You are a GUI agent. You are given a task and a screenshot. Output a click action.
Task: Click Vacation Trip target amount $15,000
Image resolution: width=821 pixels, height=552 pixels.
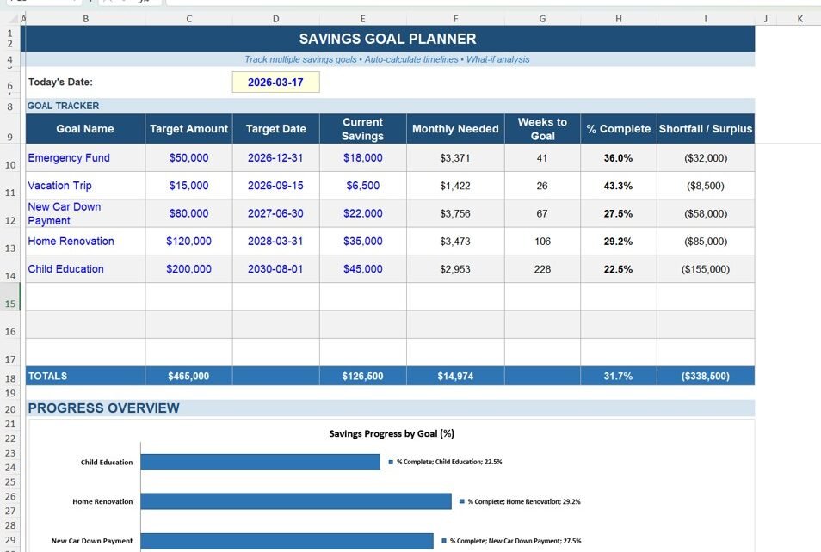188,186
